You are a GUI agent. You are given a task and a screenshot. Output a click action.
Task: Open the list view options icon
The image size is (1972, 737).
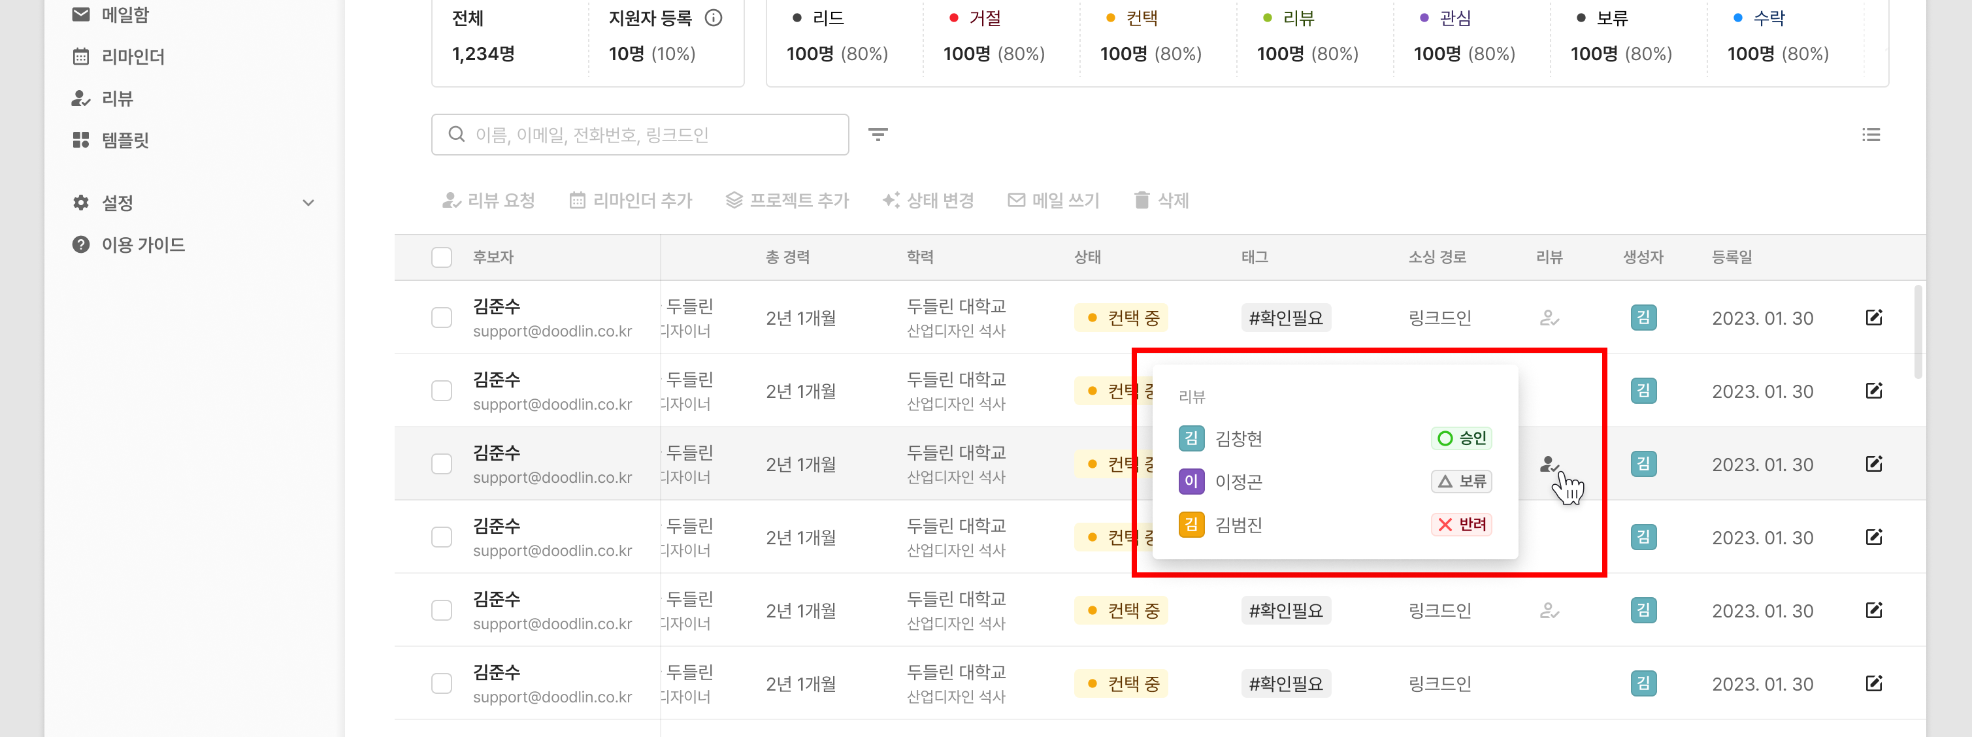point(1870,135)
